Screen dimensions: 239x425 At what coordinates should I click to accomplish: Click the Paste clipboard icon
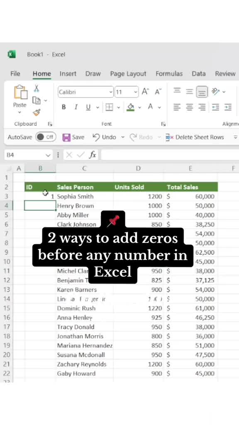(21, 92)
